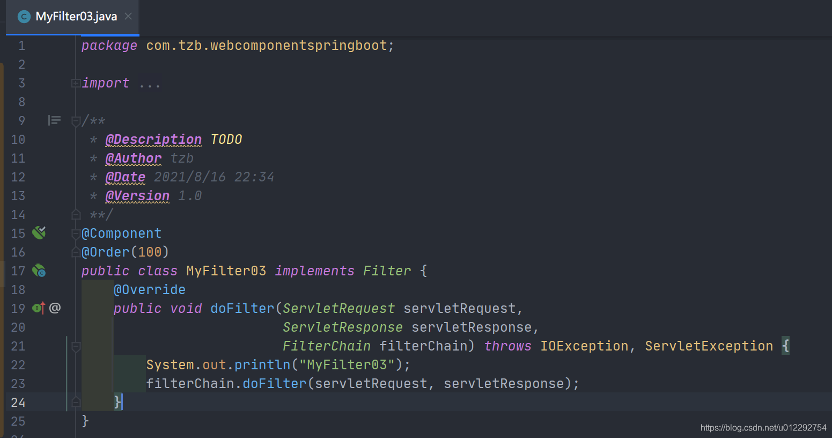
Task: Click the @Version Javadoc tag
Action: [x=137, y=196]
